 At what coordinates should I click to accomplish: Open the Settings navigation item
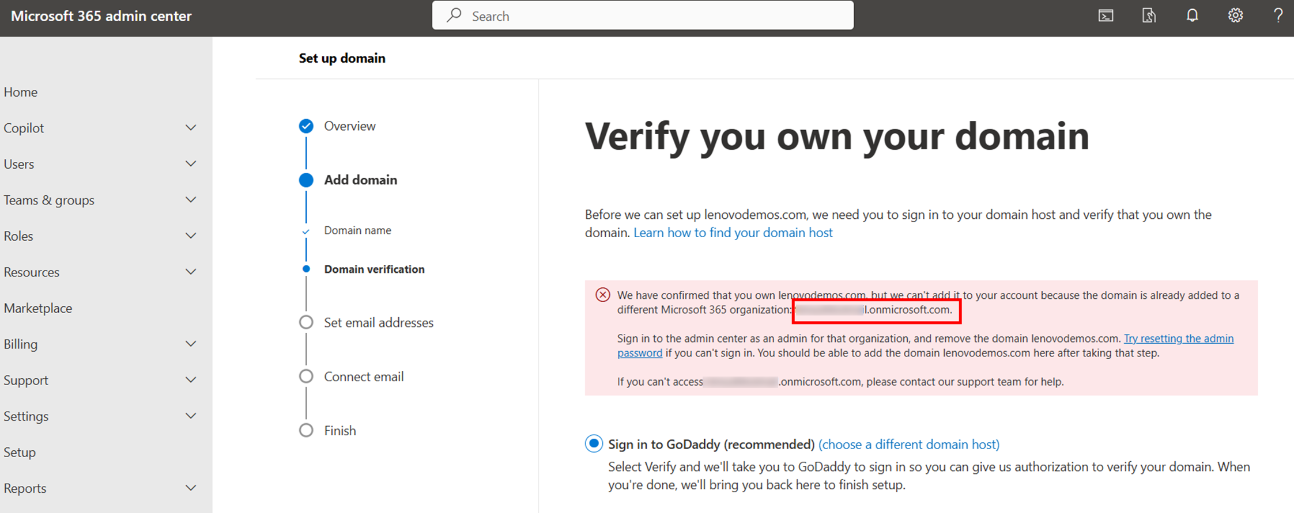point(26,416)
